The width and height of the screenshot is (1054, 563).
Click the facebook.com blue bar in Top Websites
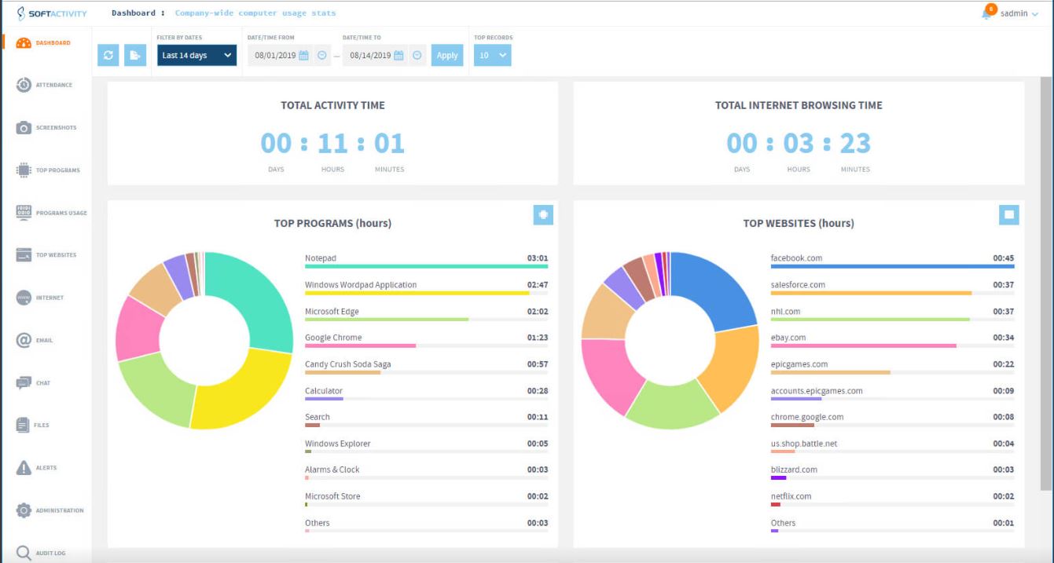pyautogui.click(x=893, y=266)
